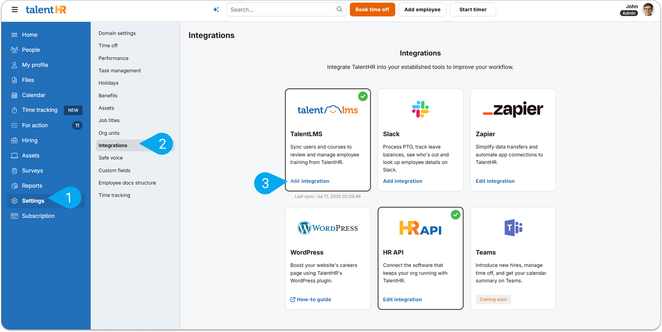Click the Reports pie chart icon
The height and width of the screenshot is (332, 662).
[14, 186]
